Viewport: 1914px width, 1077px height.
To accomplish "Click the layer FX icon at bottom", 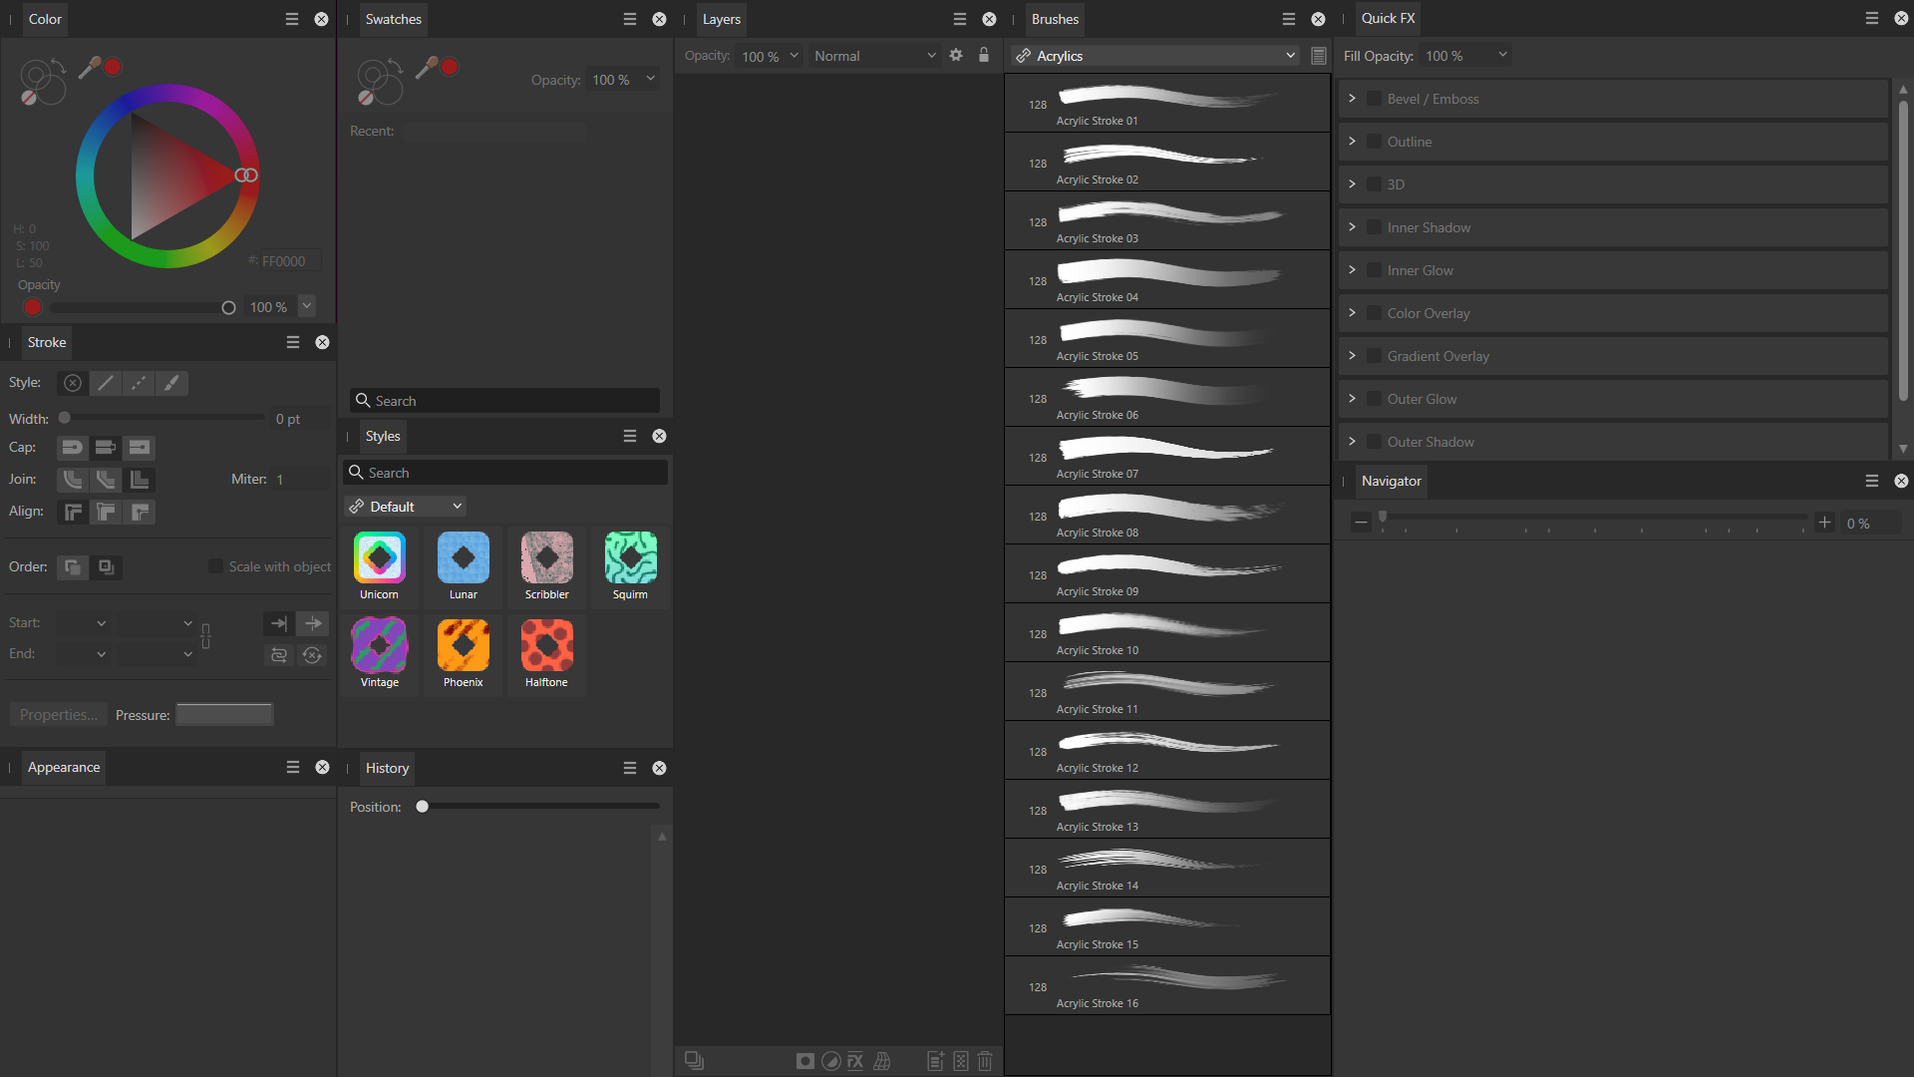I will tap(855, 1061).
